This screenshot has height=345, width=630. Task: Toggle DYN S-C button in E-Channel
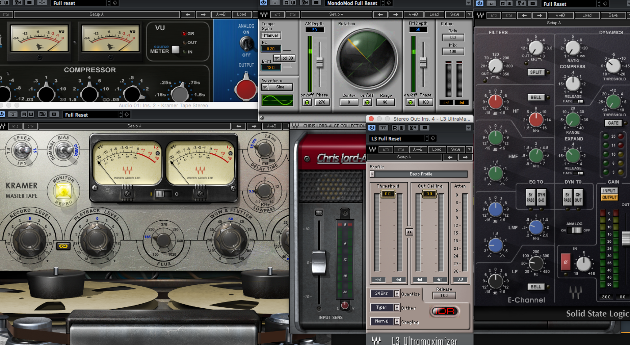pyautogui.click(x=541, y=197)
